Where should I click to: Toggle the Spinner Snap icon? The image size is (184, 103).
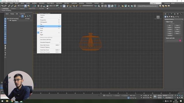(77, 6)
